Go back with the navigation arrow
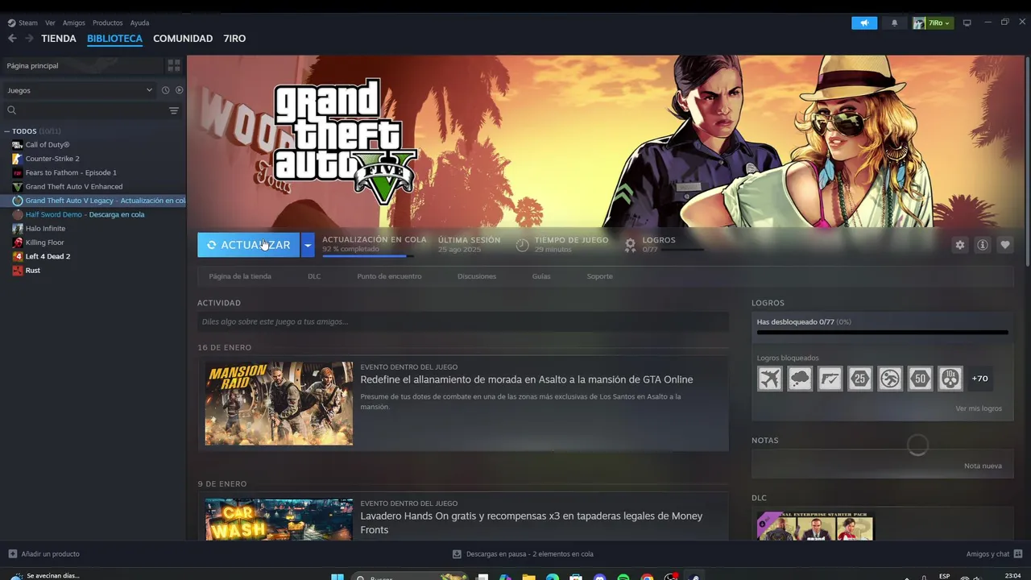The image size is (1031, 580). [12, 38]
